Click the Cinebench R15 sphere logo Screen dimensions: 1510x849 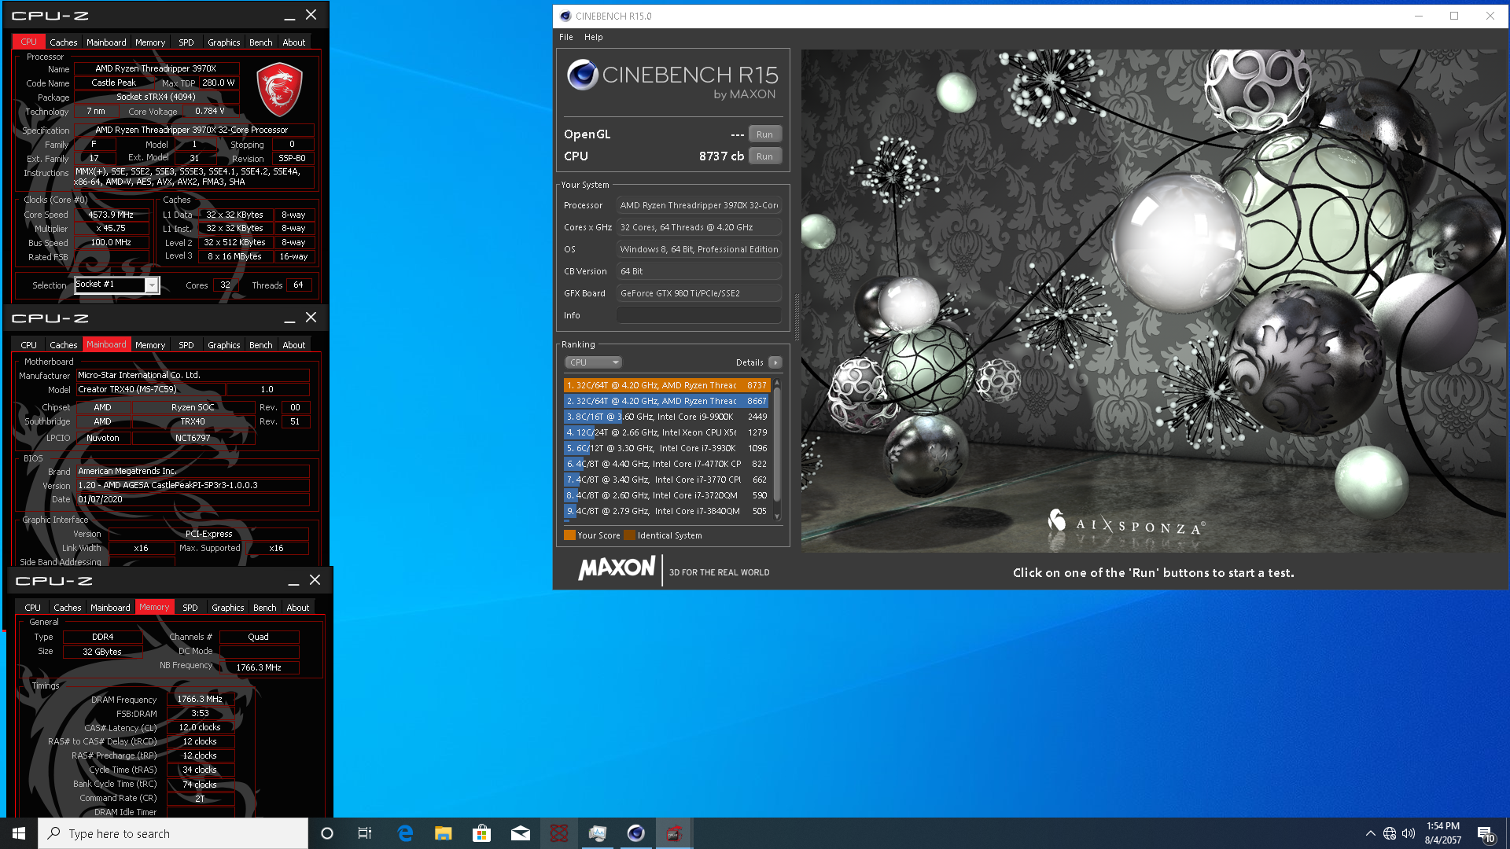pyautogui.click(x=582, y=75)
